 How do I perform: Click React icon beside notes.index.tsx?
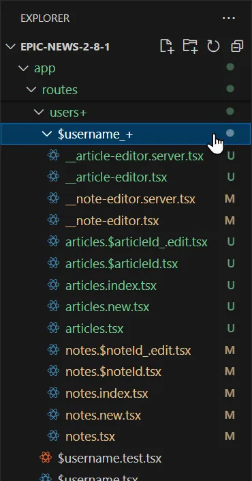[53, 393]
